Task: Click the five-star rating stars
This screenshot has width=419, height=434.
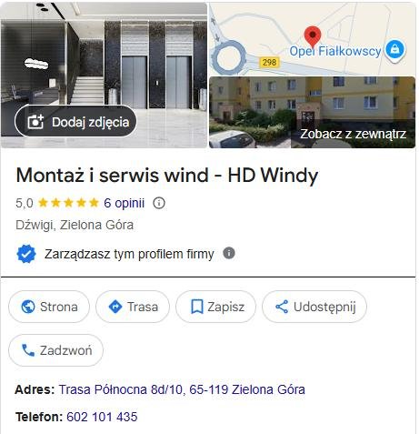Action: [69, 203]
